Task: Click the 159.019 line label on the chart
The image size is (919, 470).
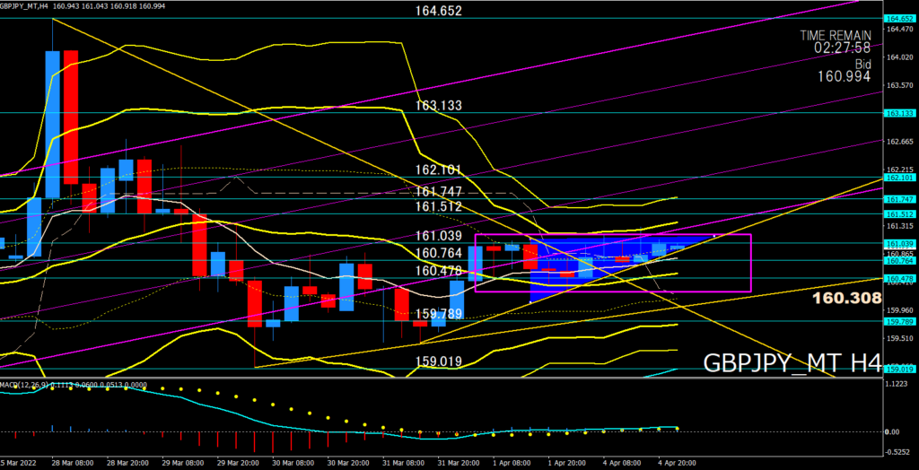Action: [438, 361]
